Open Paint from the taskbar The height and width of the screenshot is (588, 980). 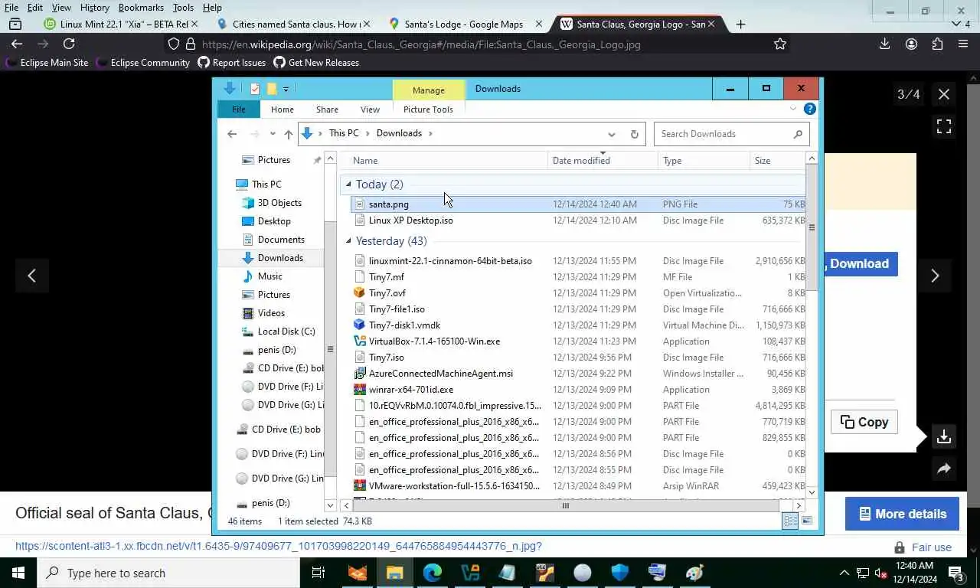[x=695, y=573]
